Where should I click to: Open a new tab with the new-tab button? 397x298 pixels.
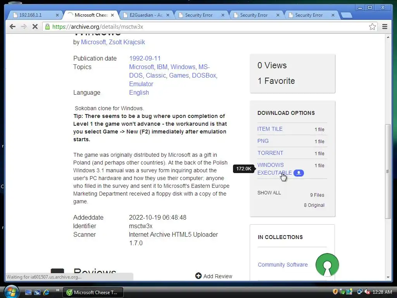point(346,16)
